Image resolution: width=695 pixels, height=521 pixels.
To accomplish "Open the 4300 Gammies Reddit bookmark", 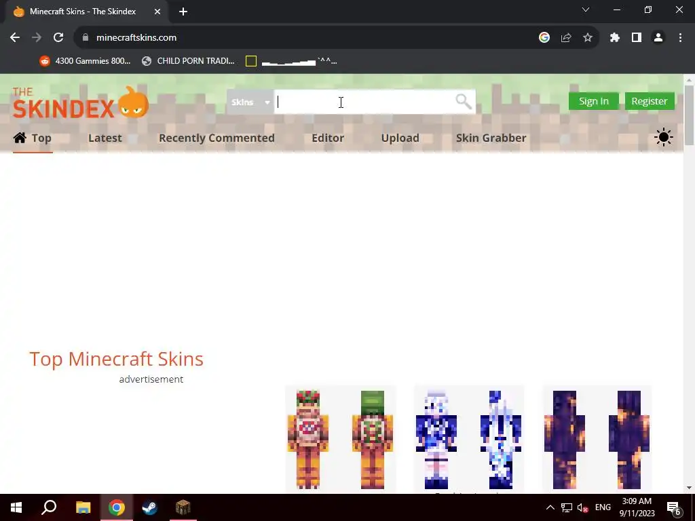I will [x=85, y=61].
